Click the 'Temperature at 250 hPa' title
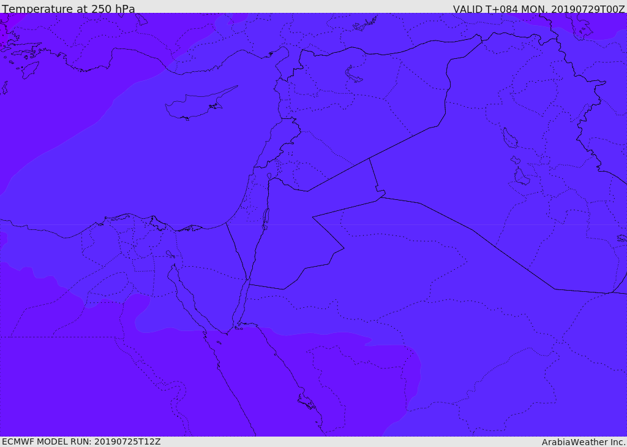627x447 pixels. (x=69, y=9)
